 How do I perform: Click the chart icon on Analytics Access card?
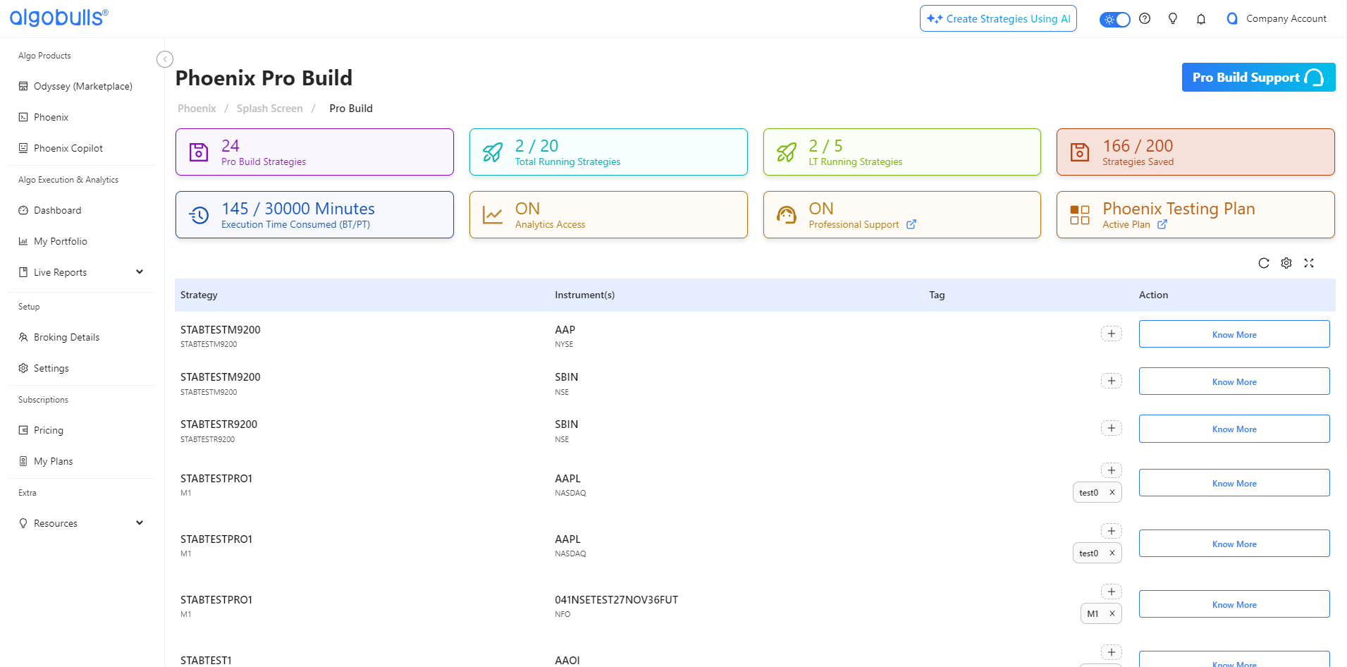[493, 215]
